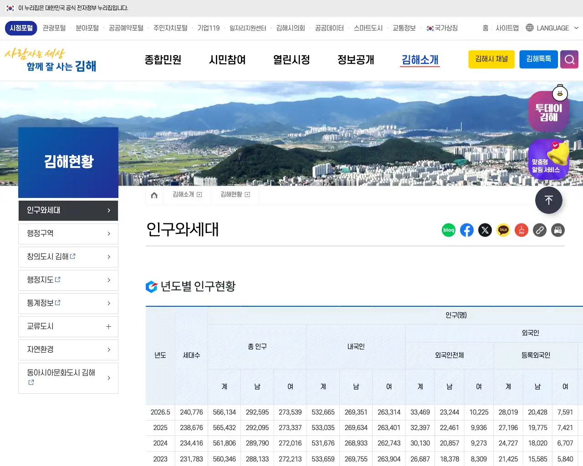Print the page icon
Viewport: 583px width, 466px height.
click(x=558, y=230)
